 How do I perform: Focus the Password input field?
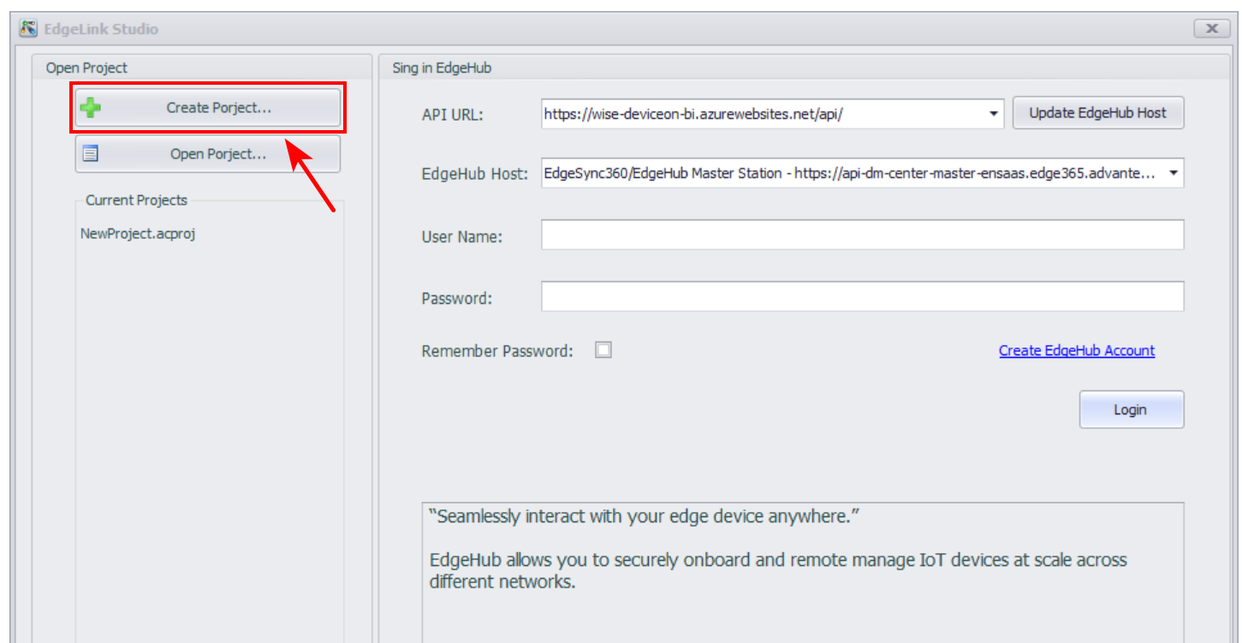pyautogui.click(x=863, y=296)
